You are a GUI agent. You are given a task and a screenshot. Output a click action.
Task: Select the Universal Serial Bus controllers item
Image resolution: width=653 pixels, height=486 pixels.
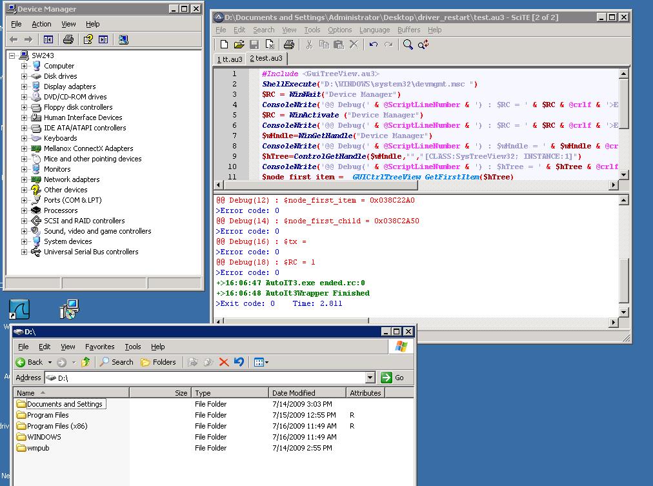pyautogui.click(x=91, y=252)
